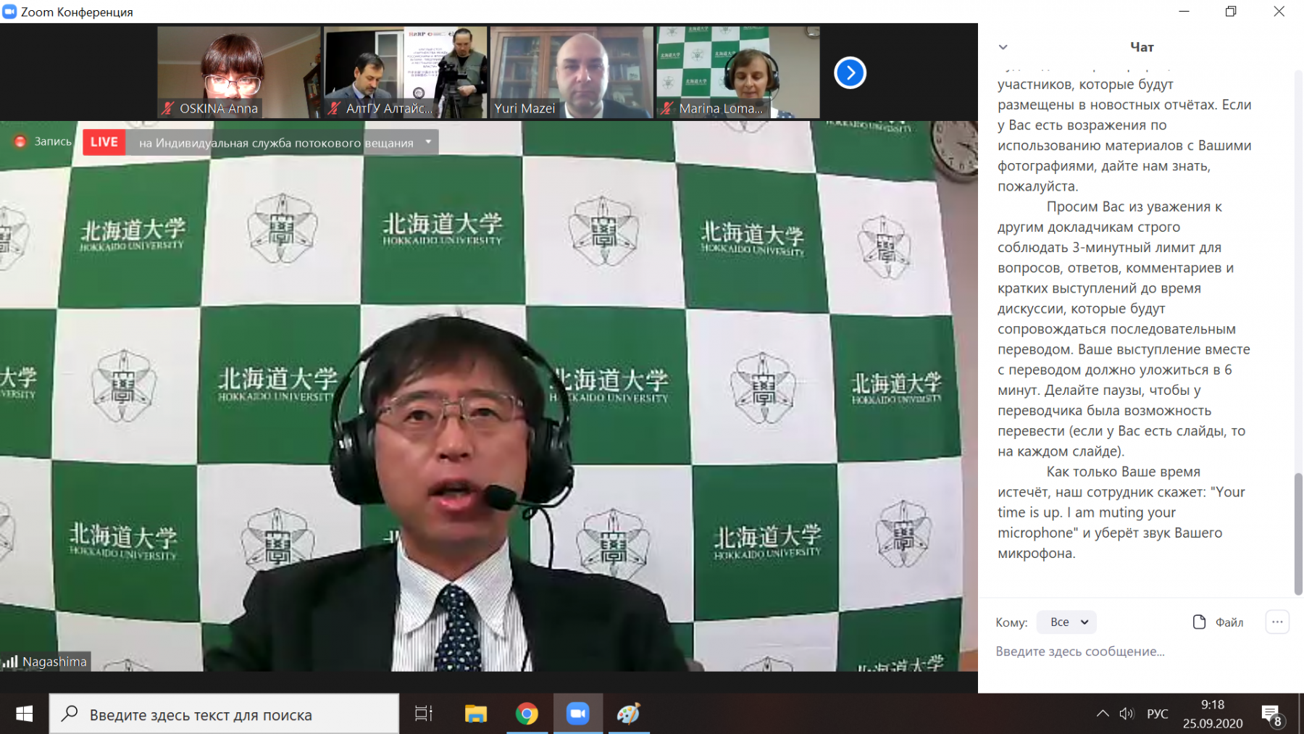Open the recipient dropdown set to Все
The height and width of the screenshot is (734, 1304).
point(1066,622)
